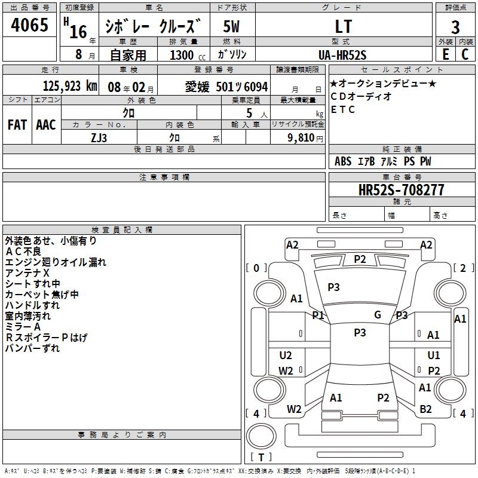This screenshot has height=478, width=478.
Task: Click the U1 dent mark on right door
Action: pos(434,356)
